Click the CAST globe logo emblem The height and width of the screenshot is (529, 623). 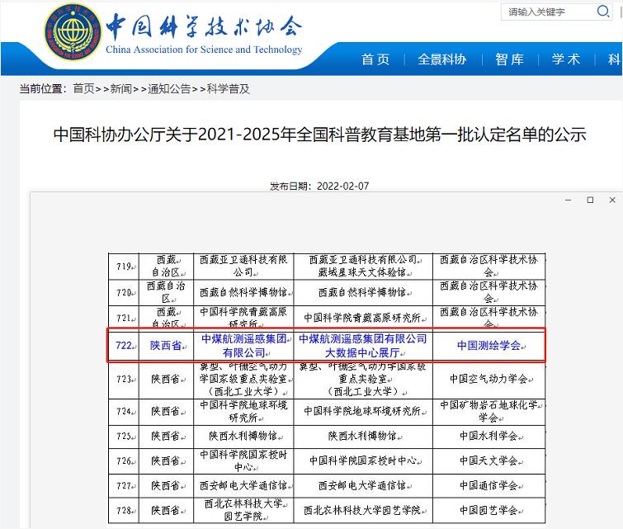tap(73, 32)
